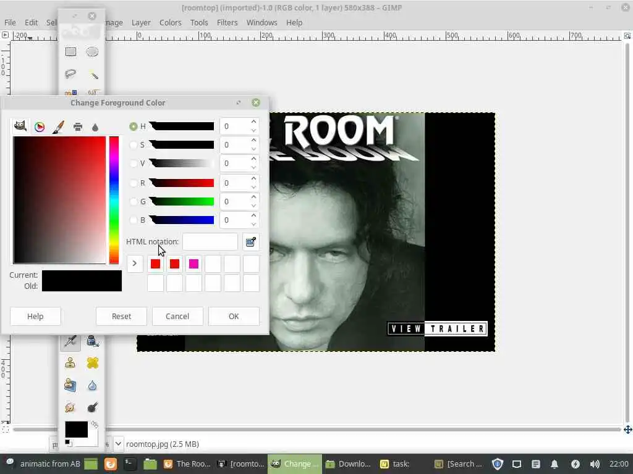The width and height of the screenshot is (633, 474).
Task: Click the toolbox foreground color swatch
Action: tap(76, 430)
